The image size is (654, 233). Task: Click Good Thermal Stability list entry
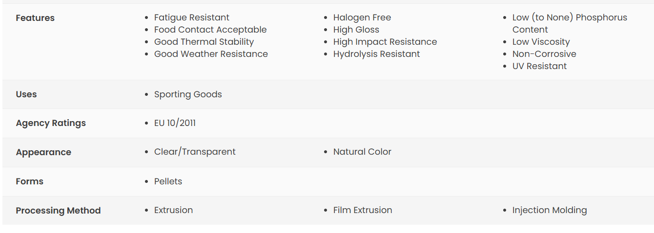204,42
